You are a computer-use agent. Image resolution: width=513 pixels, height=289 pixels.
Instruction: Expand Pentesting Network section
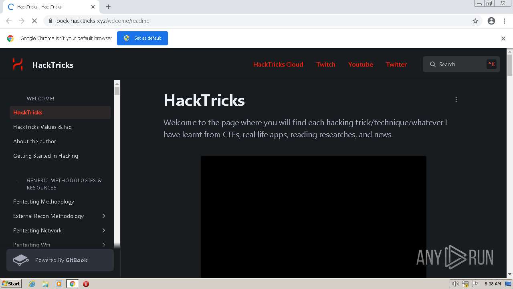104,230
